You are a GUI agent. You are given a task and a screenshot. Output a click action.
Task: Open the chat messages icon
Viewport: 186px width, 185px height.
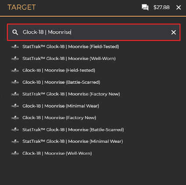click(x=145, y=7)
